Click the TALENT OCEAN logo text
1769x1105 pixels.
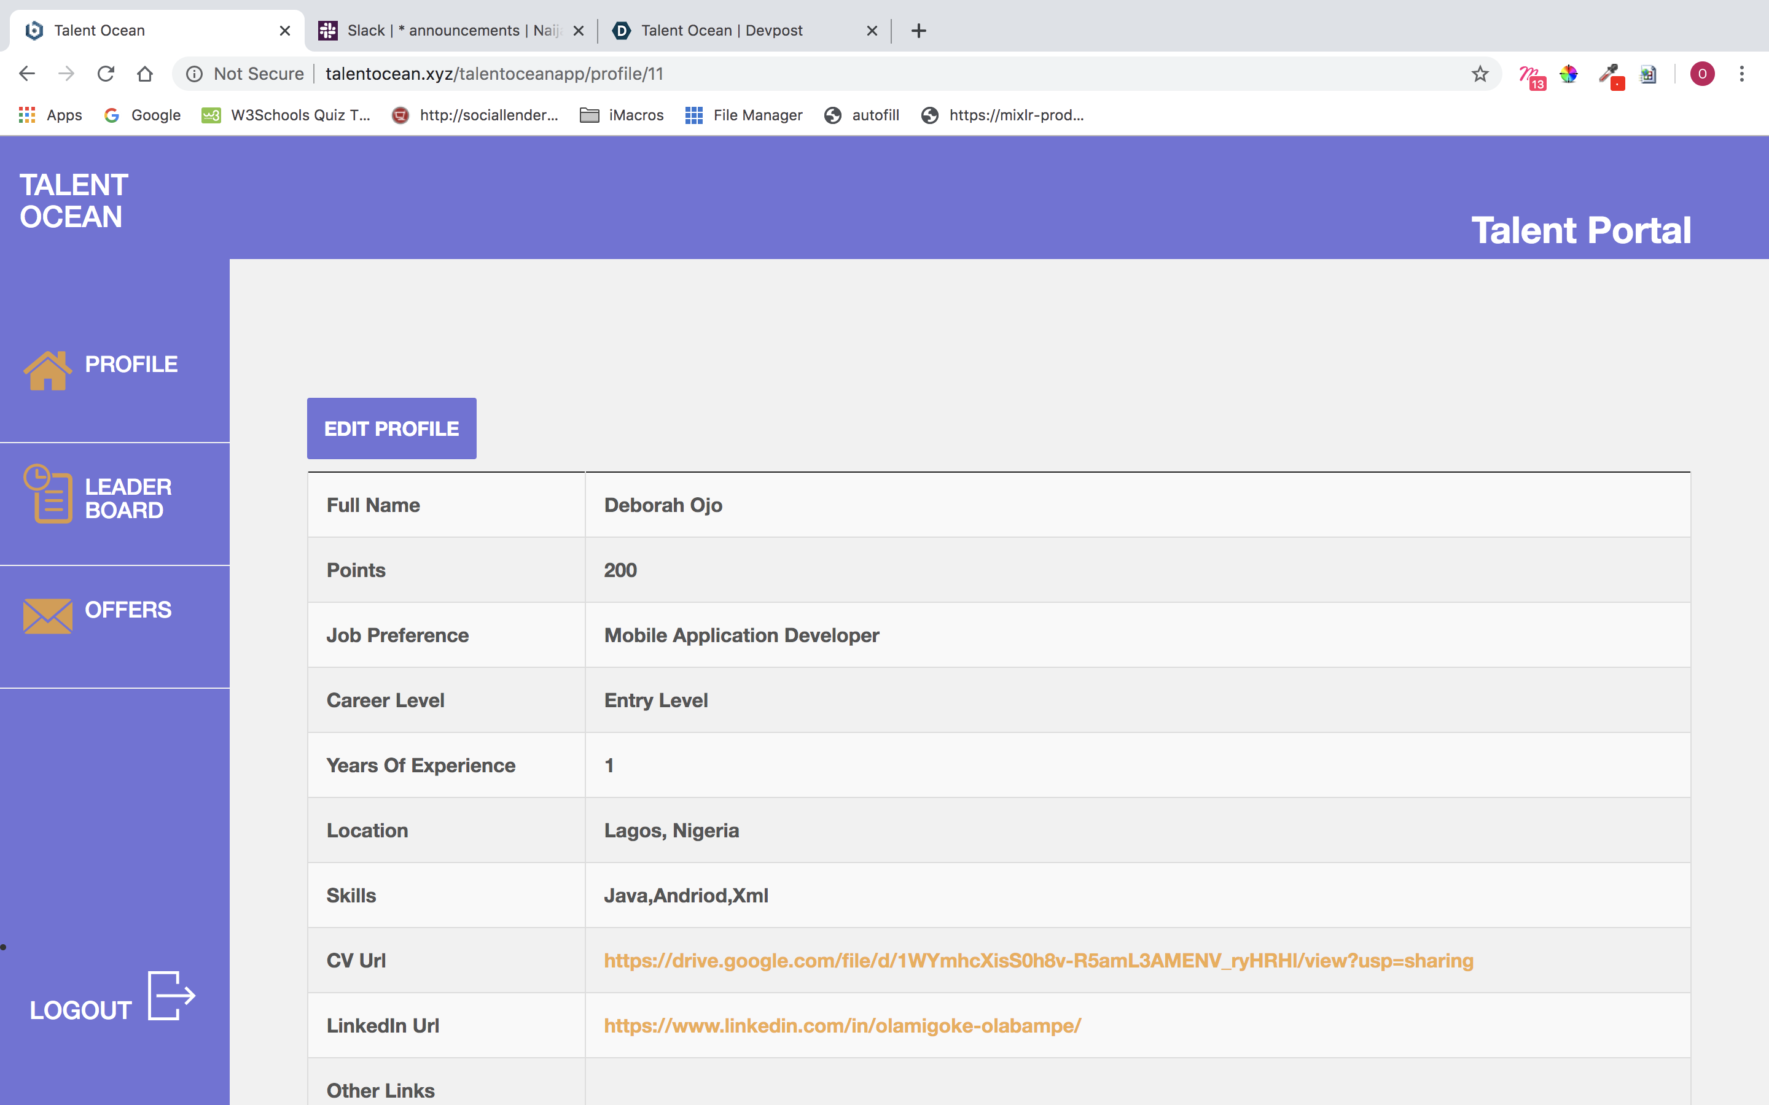click(74, 201)
